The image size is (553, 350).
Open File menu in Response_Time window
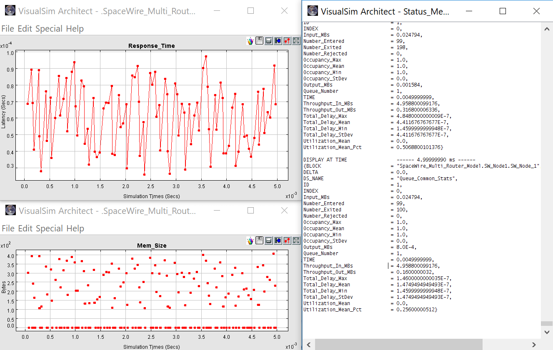[8, 29]
